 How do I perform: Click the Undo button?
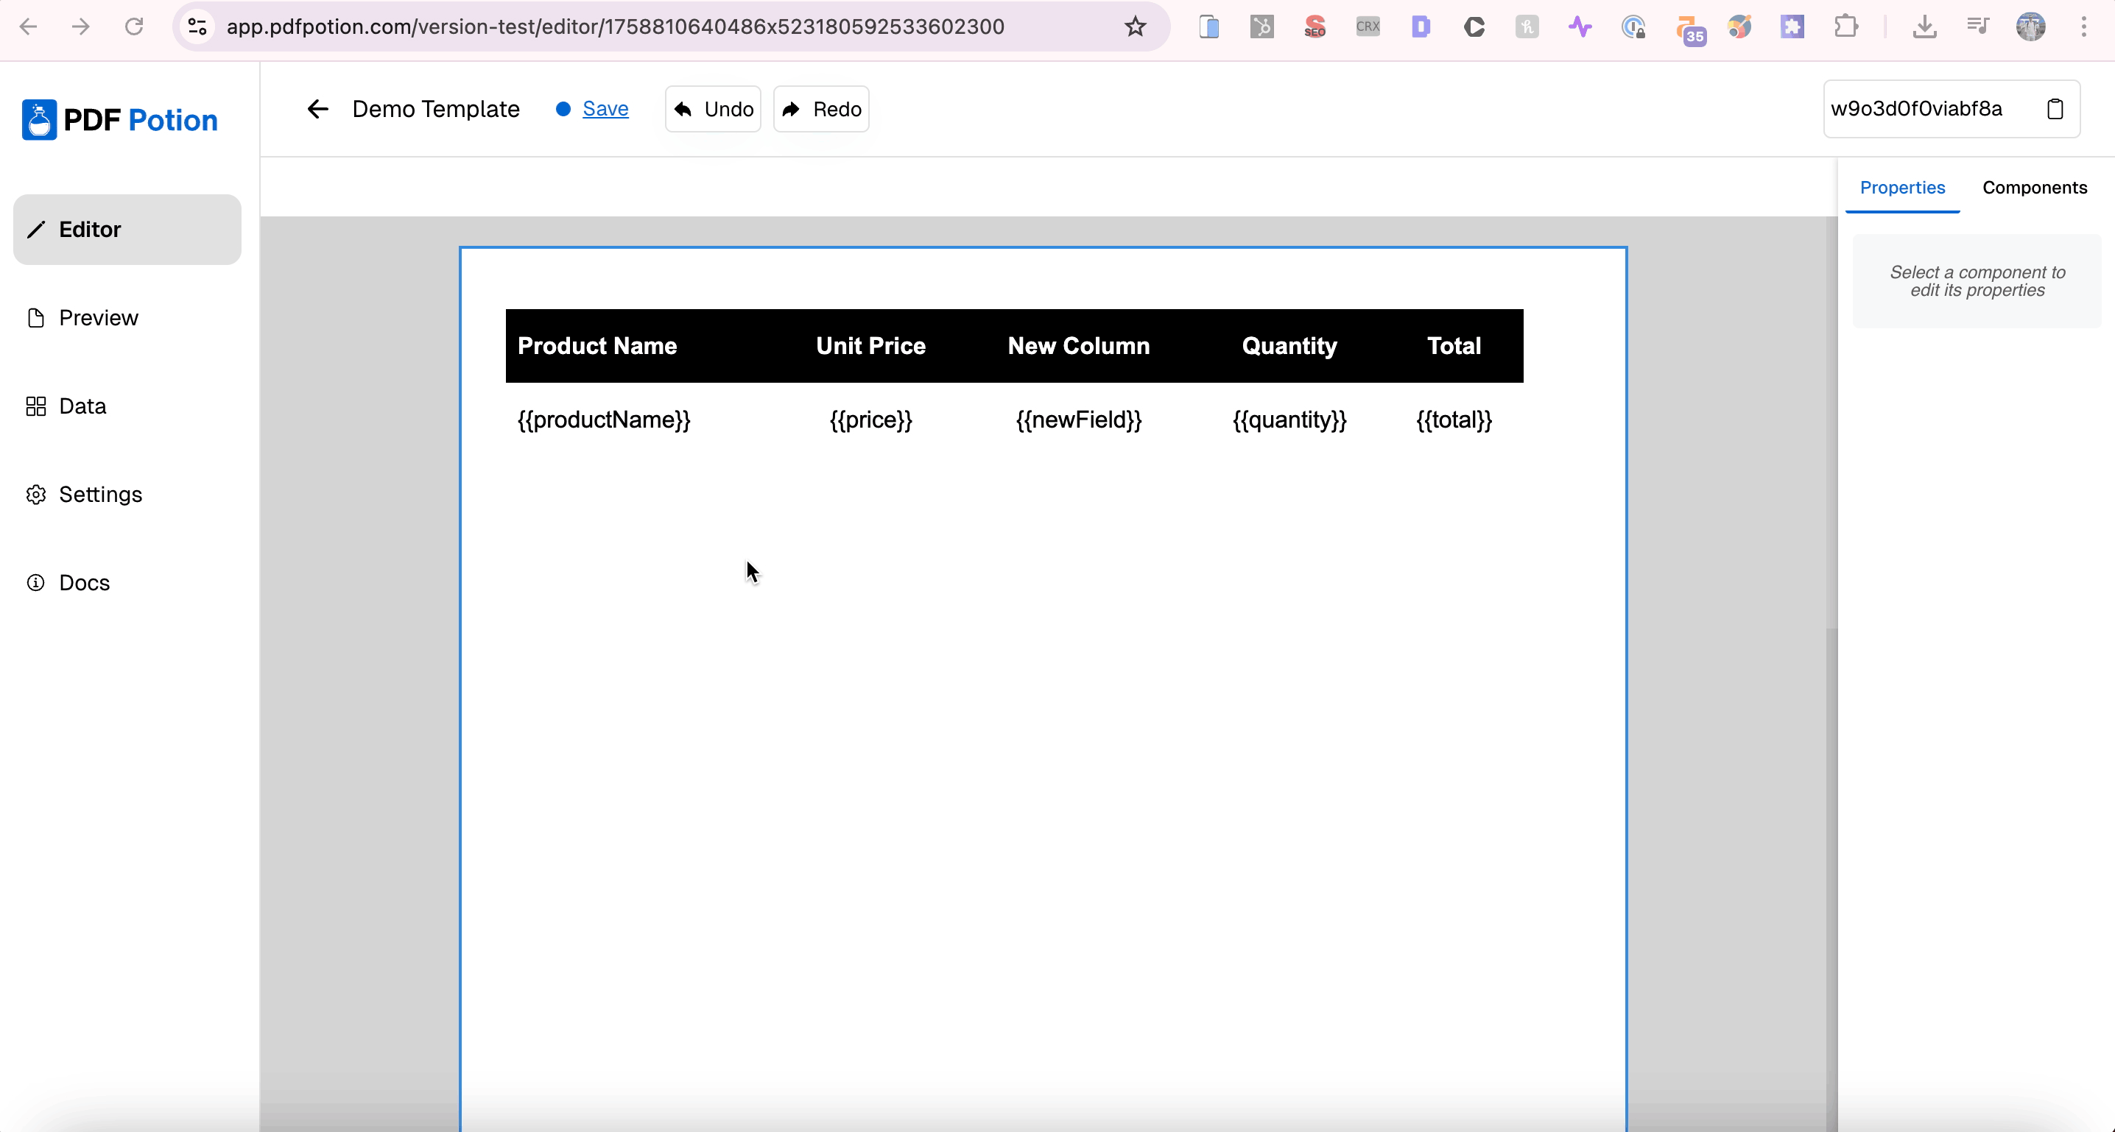click(x=713, y=109)
